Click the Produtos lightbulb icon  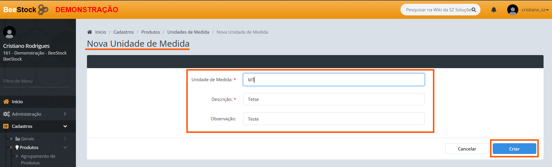point(17,147)
